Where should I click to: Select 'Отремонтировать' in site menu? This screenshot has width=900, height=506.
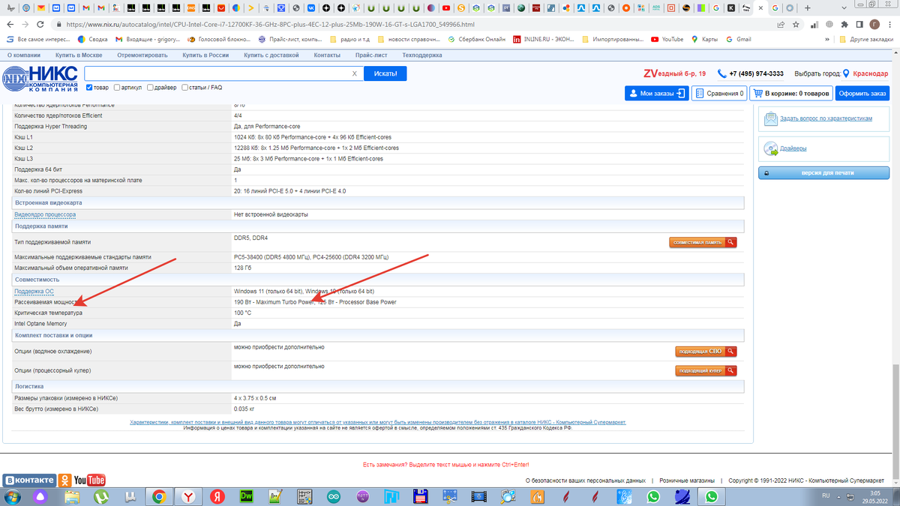142,55
